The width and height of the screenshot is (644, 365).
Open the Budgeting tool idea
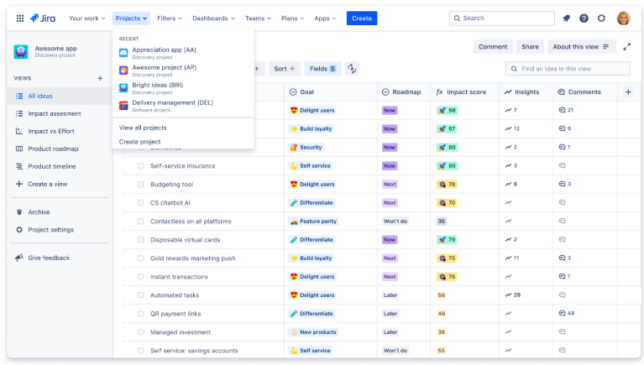(x=171, y=185)
